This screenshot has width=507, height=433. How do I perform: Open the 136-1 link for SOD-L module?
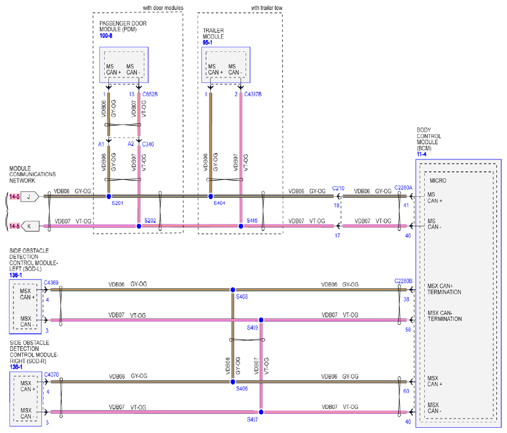click(x=15, y=275)
